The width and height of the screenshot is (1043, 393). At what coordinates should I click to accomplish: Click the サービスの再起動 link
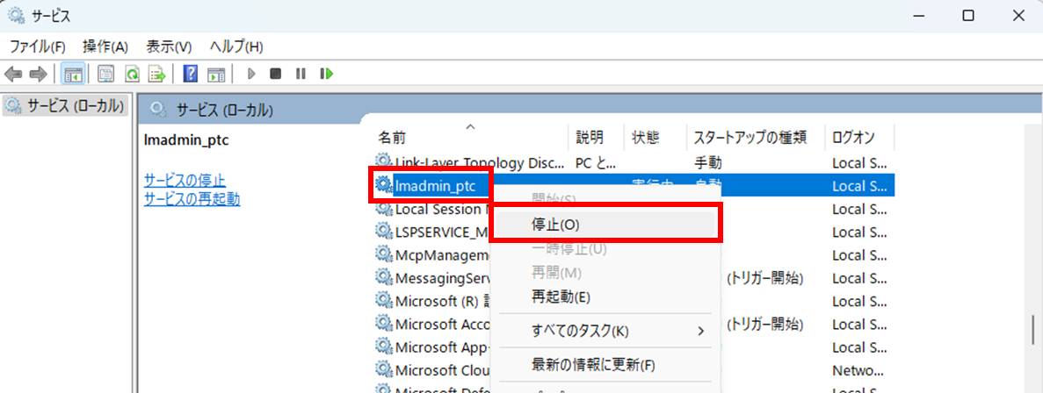click(x=192, y=198)
